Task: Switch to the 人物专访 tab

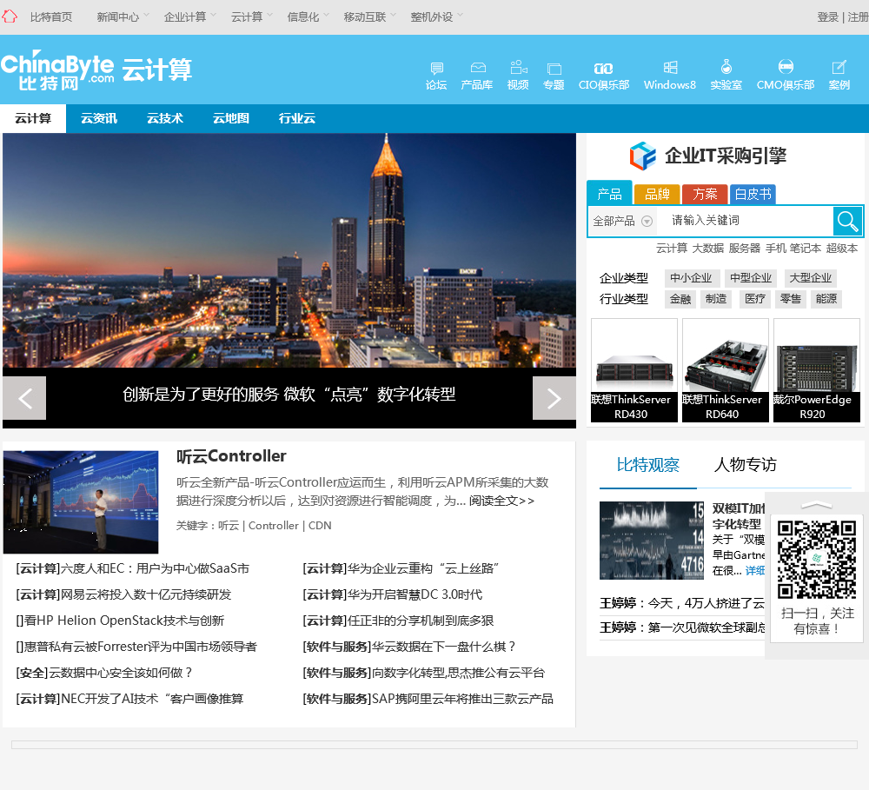Action: (746, 465)
